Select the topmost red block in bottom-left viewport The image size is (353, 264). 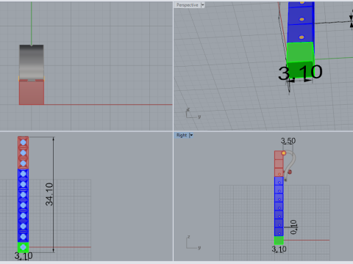23,142
